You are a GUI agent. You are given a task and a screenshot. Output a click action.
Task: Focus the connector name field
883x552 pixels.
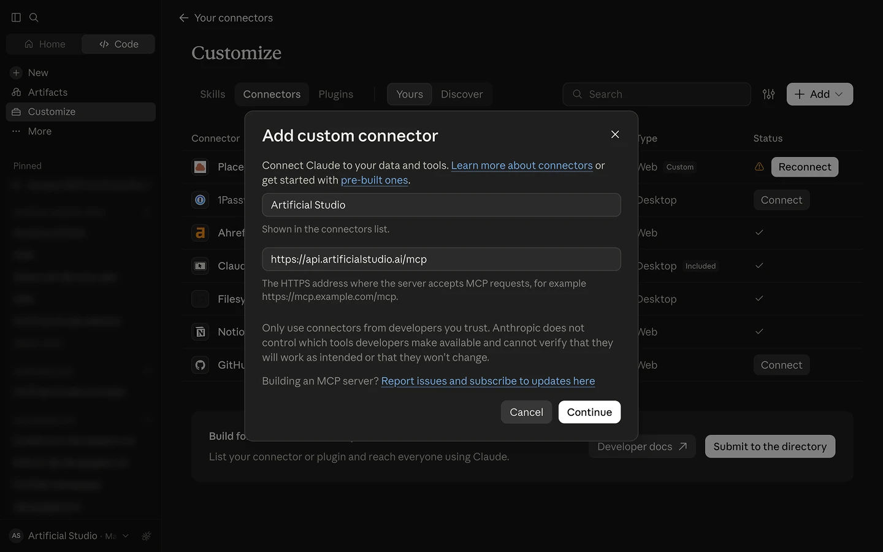click(x=442, y=205)
